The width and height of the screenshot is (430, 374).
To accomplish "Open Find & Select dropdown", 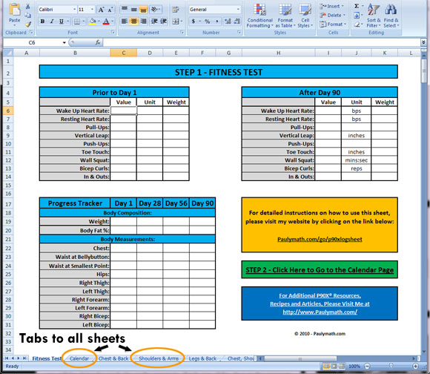I will tap(391, 16).
